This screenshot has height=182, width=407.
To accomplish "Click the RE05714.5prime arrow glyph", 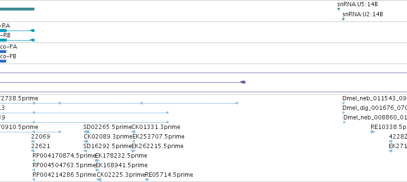I will 147,180.
